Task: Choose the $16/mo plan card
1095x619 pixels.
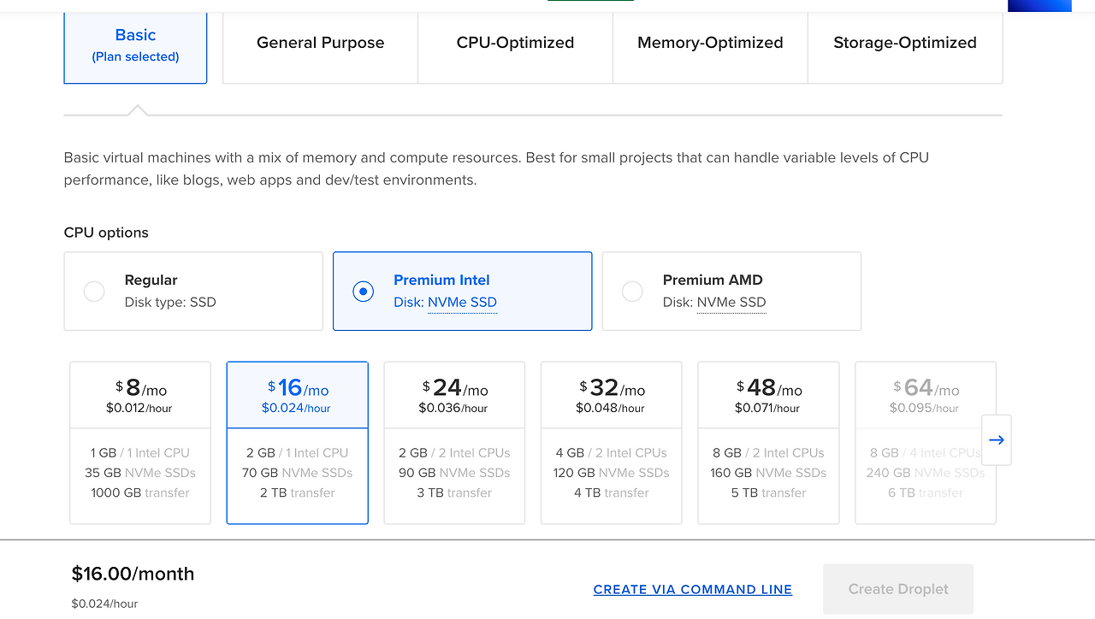Action: pos(298,442)
